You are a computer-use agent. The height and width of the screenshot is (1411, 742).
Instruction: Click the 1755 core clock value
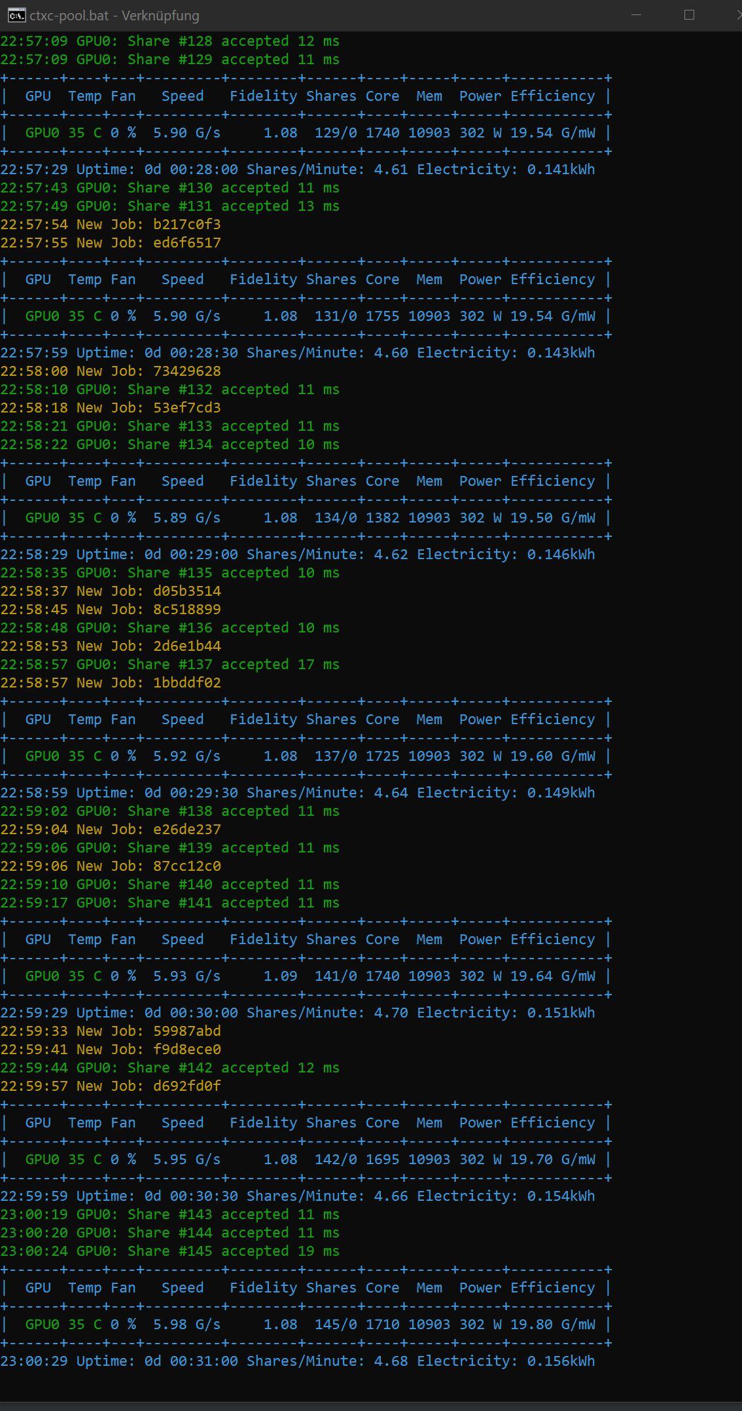(383, 316)
